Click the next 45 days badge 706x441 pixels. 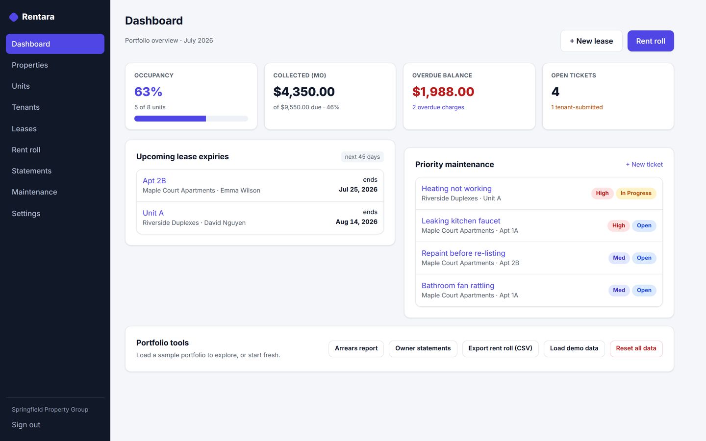pos(362,157)
